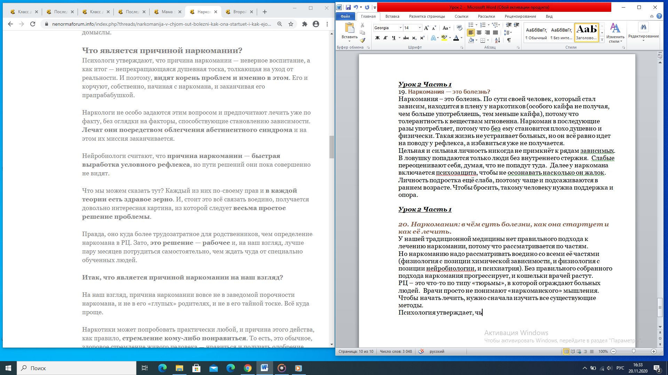Bookmark the page with Chrome's star icon
668x375 pixels.
[291, 24]
